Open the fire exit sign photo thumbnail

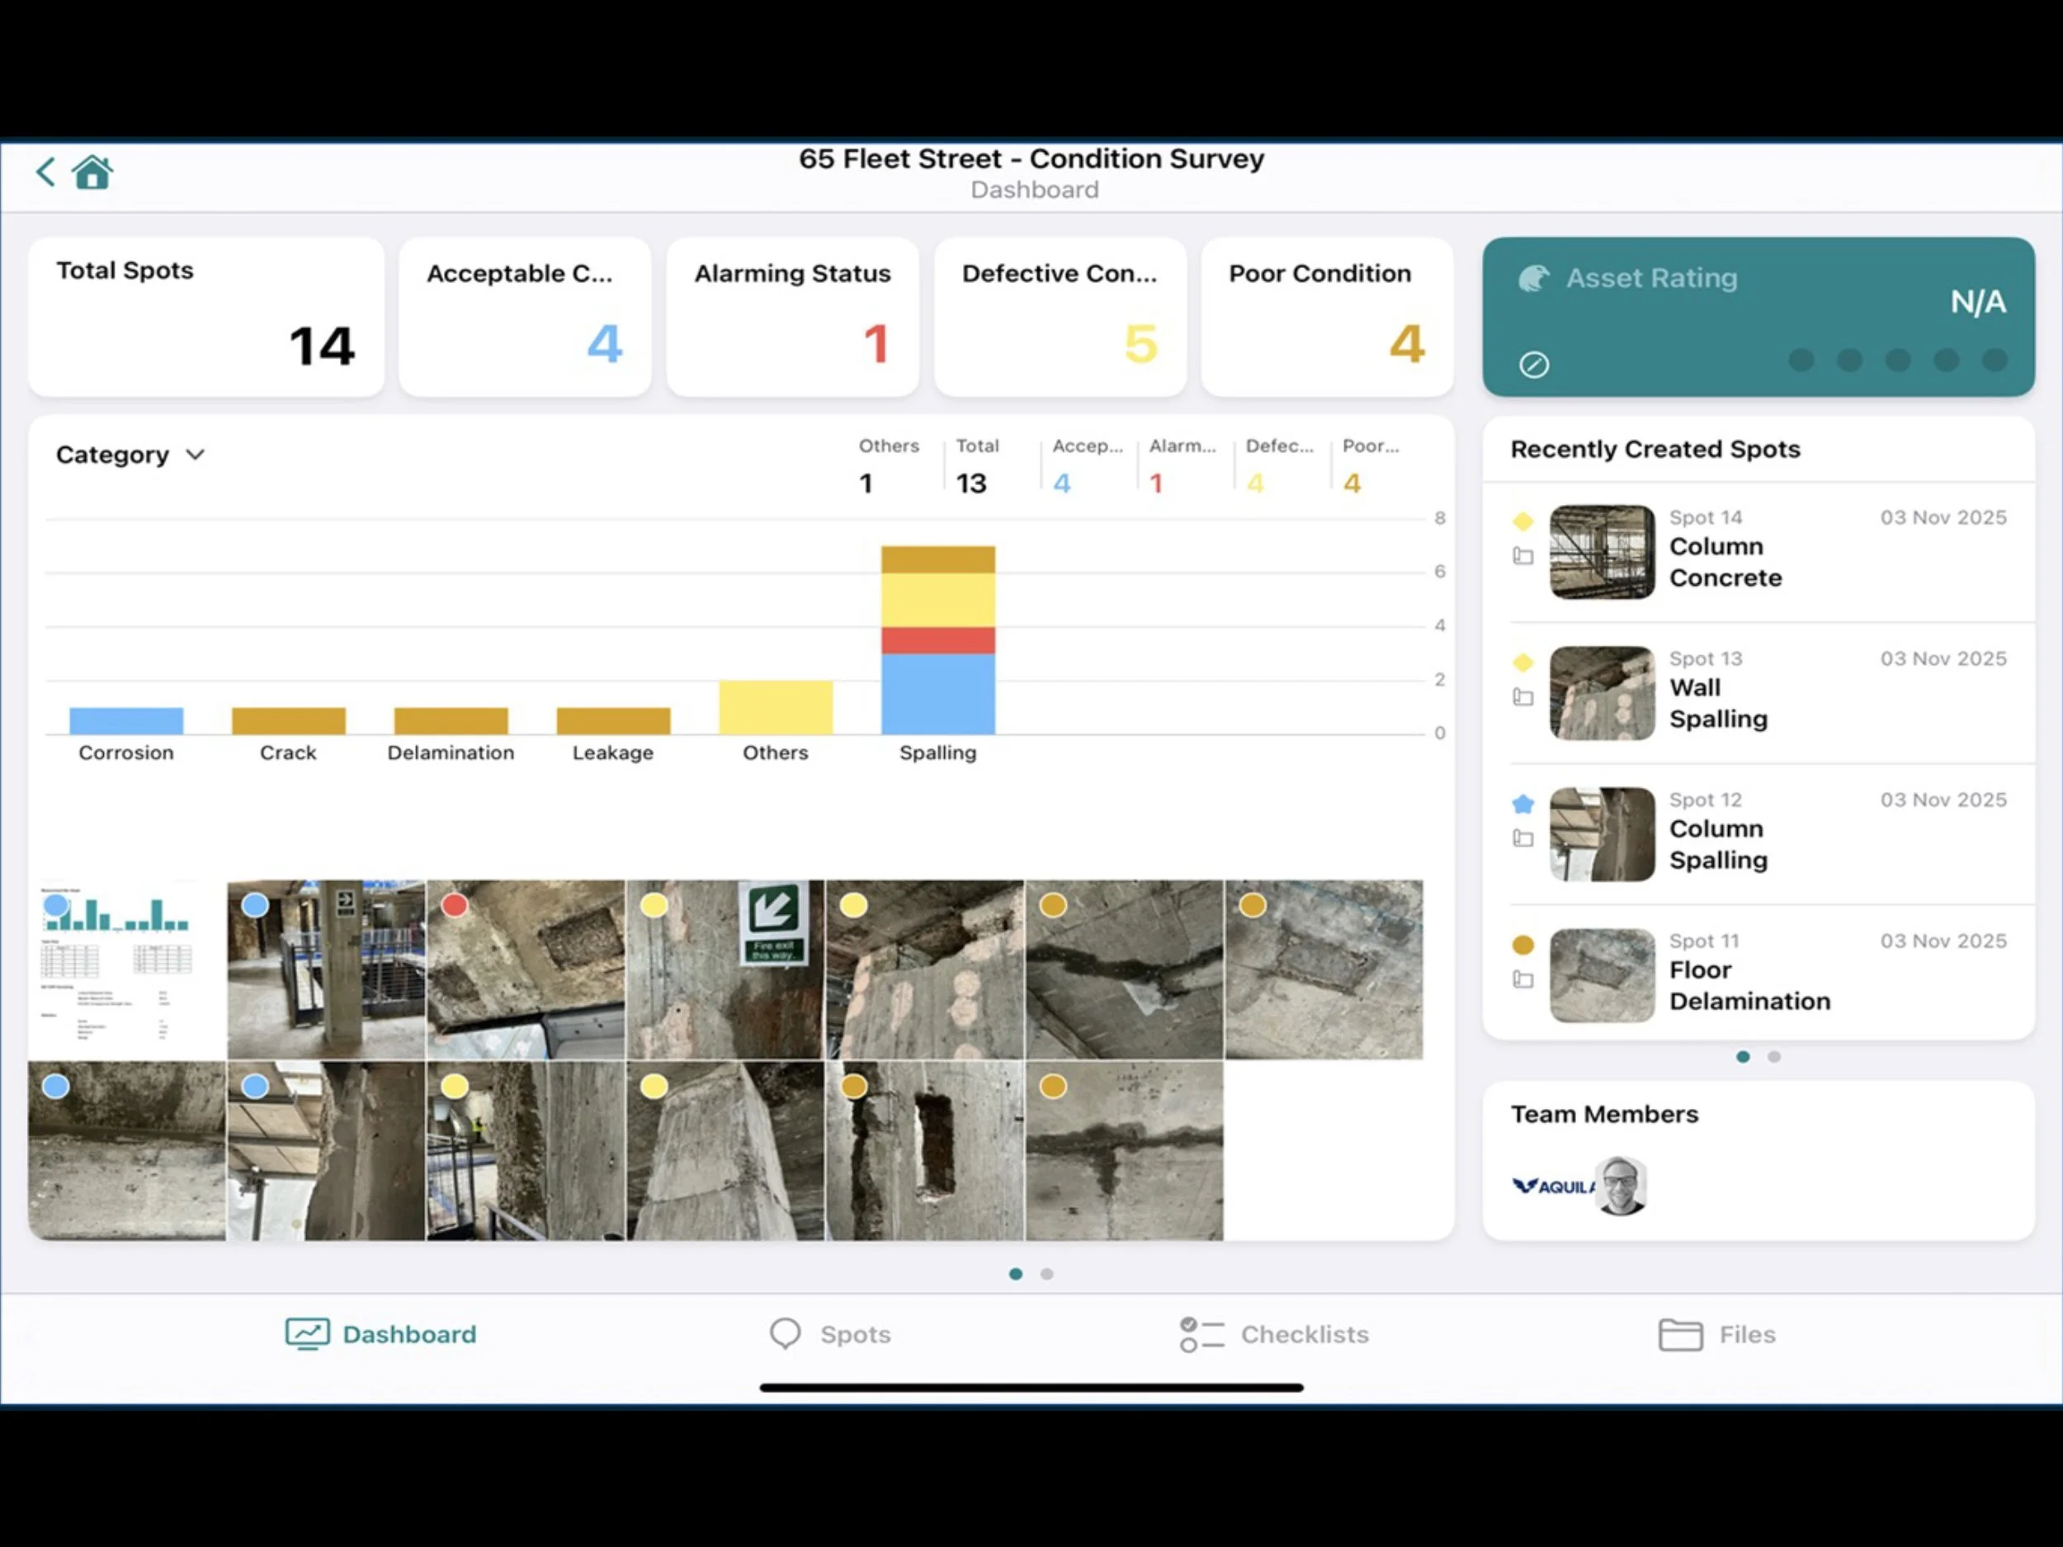[x=725, y=969]
